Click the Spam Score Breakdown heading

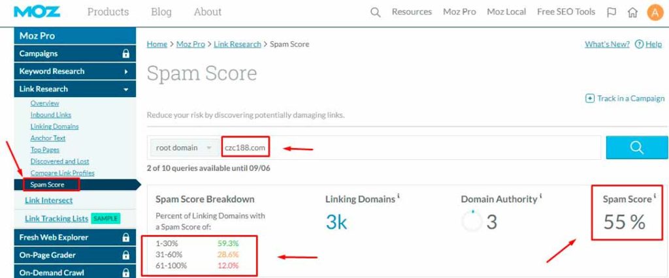pyautogui.click(x=204, y=199)
